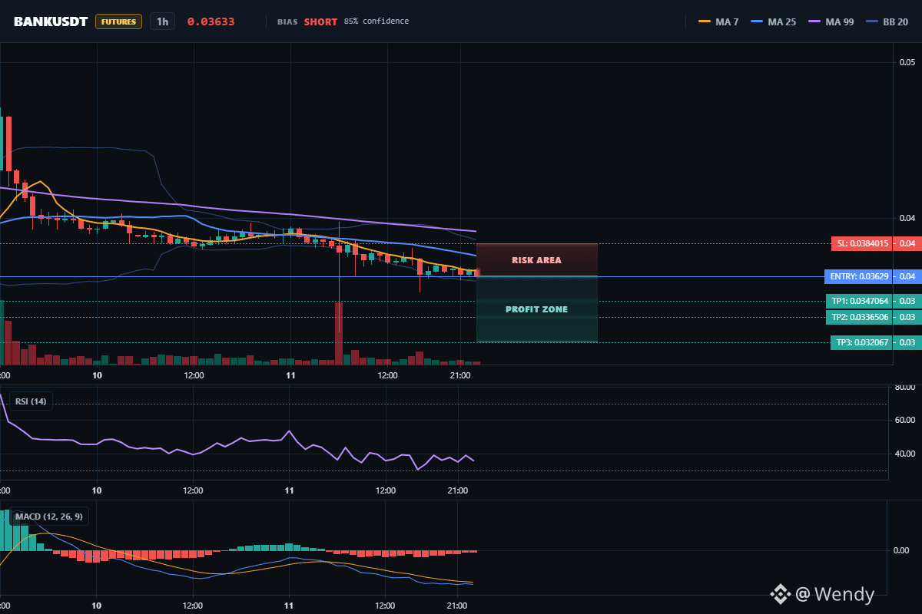Click the BIAS label in header
This screenshot has width=922, height=614.
pyautogui.click(x=288, y=21)
